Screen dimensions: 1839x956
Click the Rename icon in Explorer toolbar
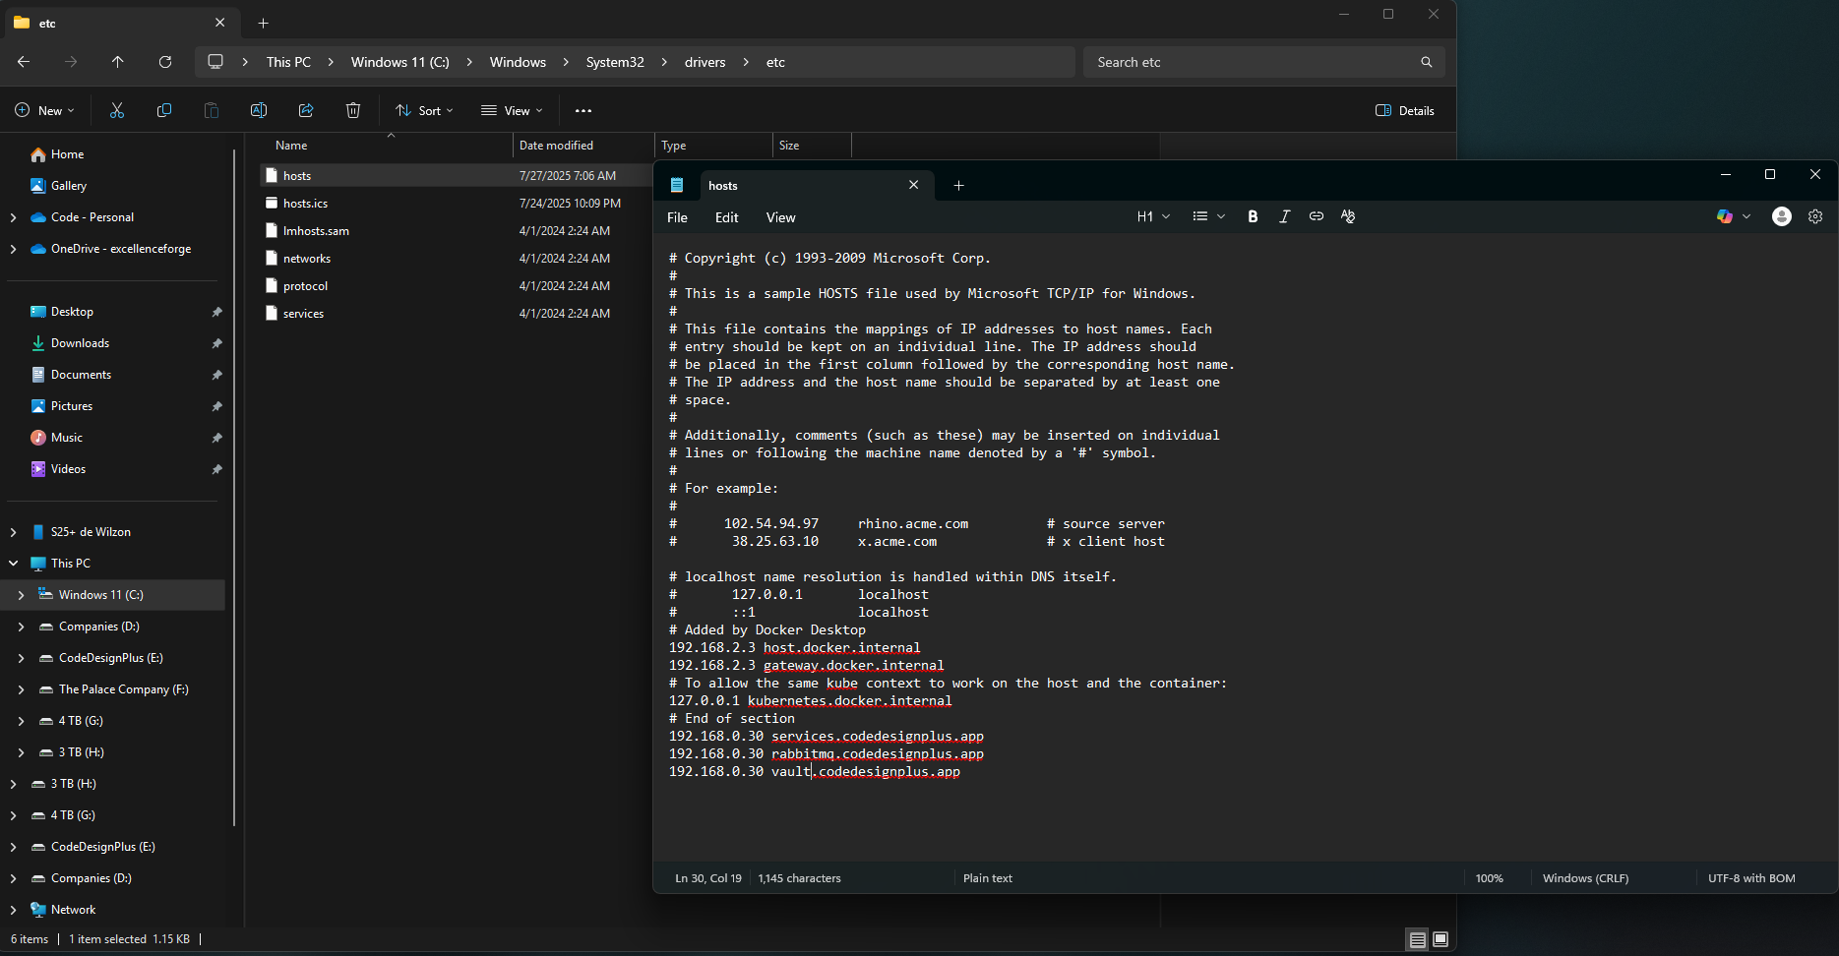259,110
